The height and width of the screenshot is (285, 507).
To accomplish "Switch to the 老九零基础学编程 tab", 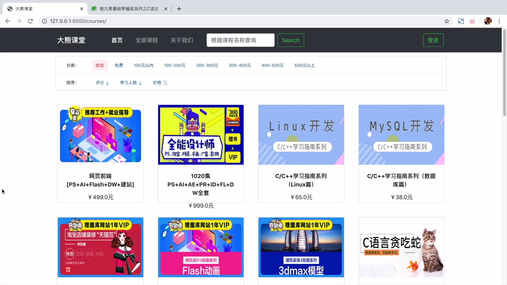I will coord(129,9).
